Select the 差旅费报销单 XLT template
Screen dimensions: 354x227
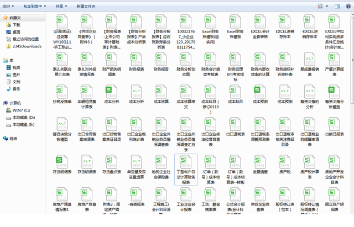point(310,65)
